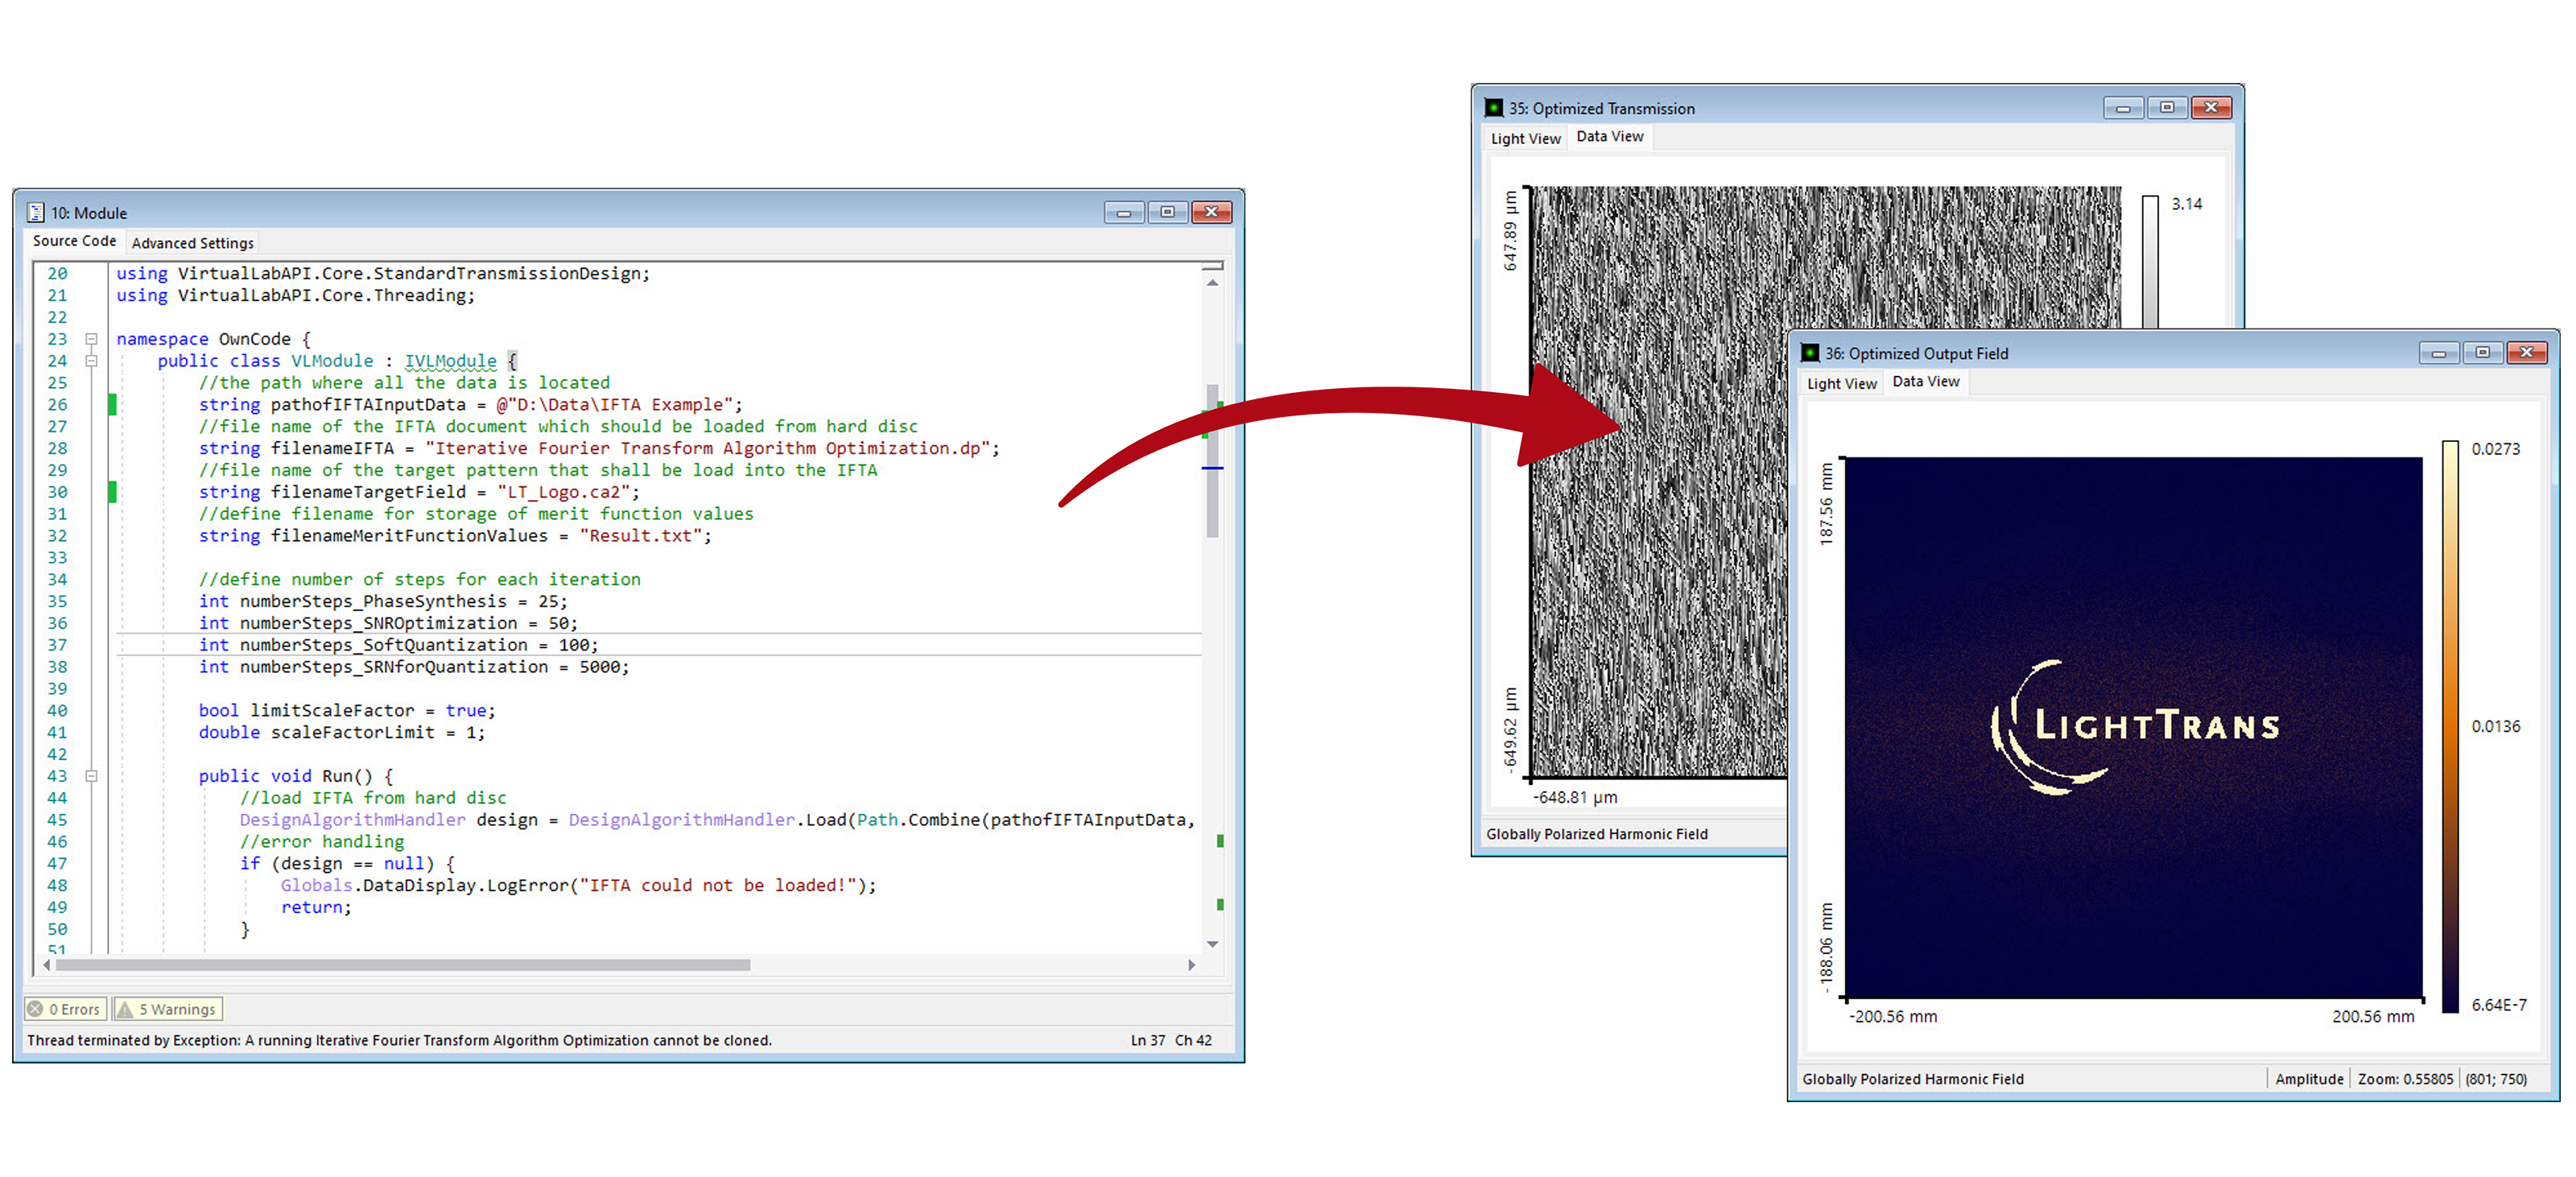The width and height of the screenshot is (2576, 1177).
Task: Select Light View tab in Optimized Output Field
Action: click(1842, 384)
